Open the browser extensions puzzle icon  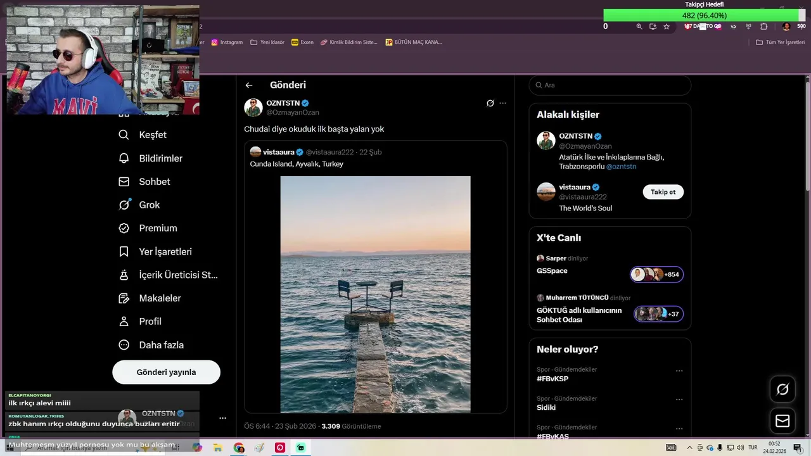[x=763, y=27]
